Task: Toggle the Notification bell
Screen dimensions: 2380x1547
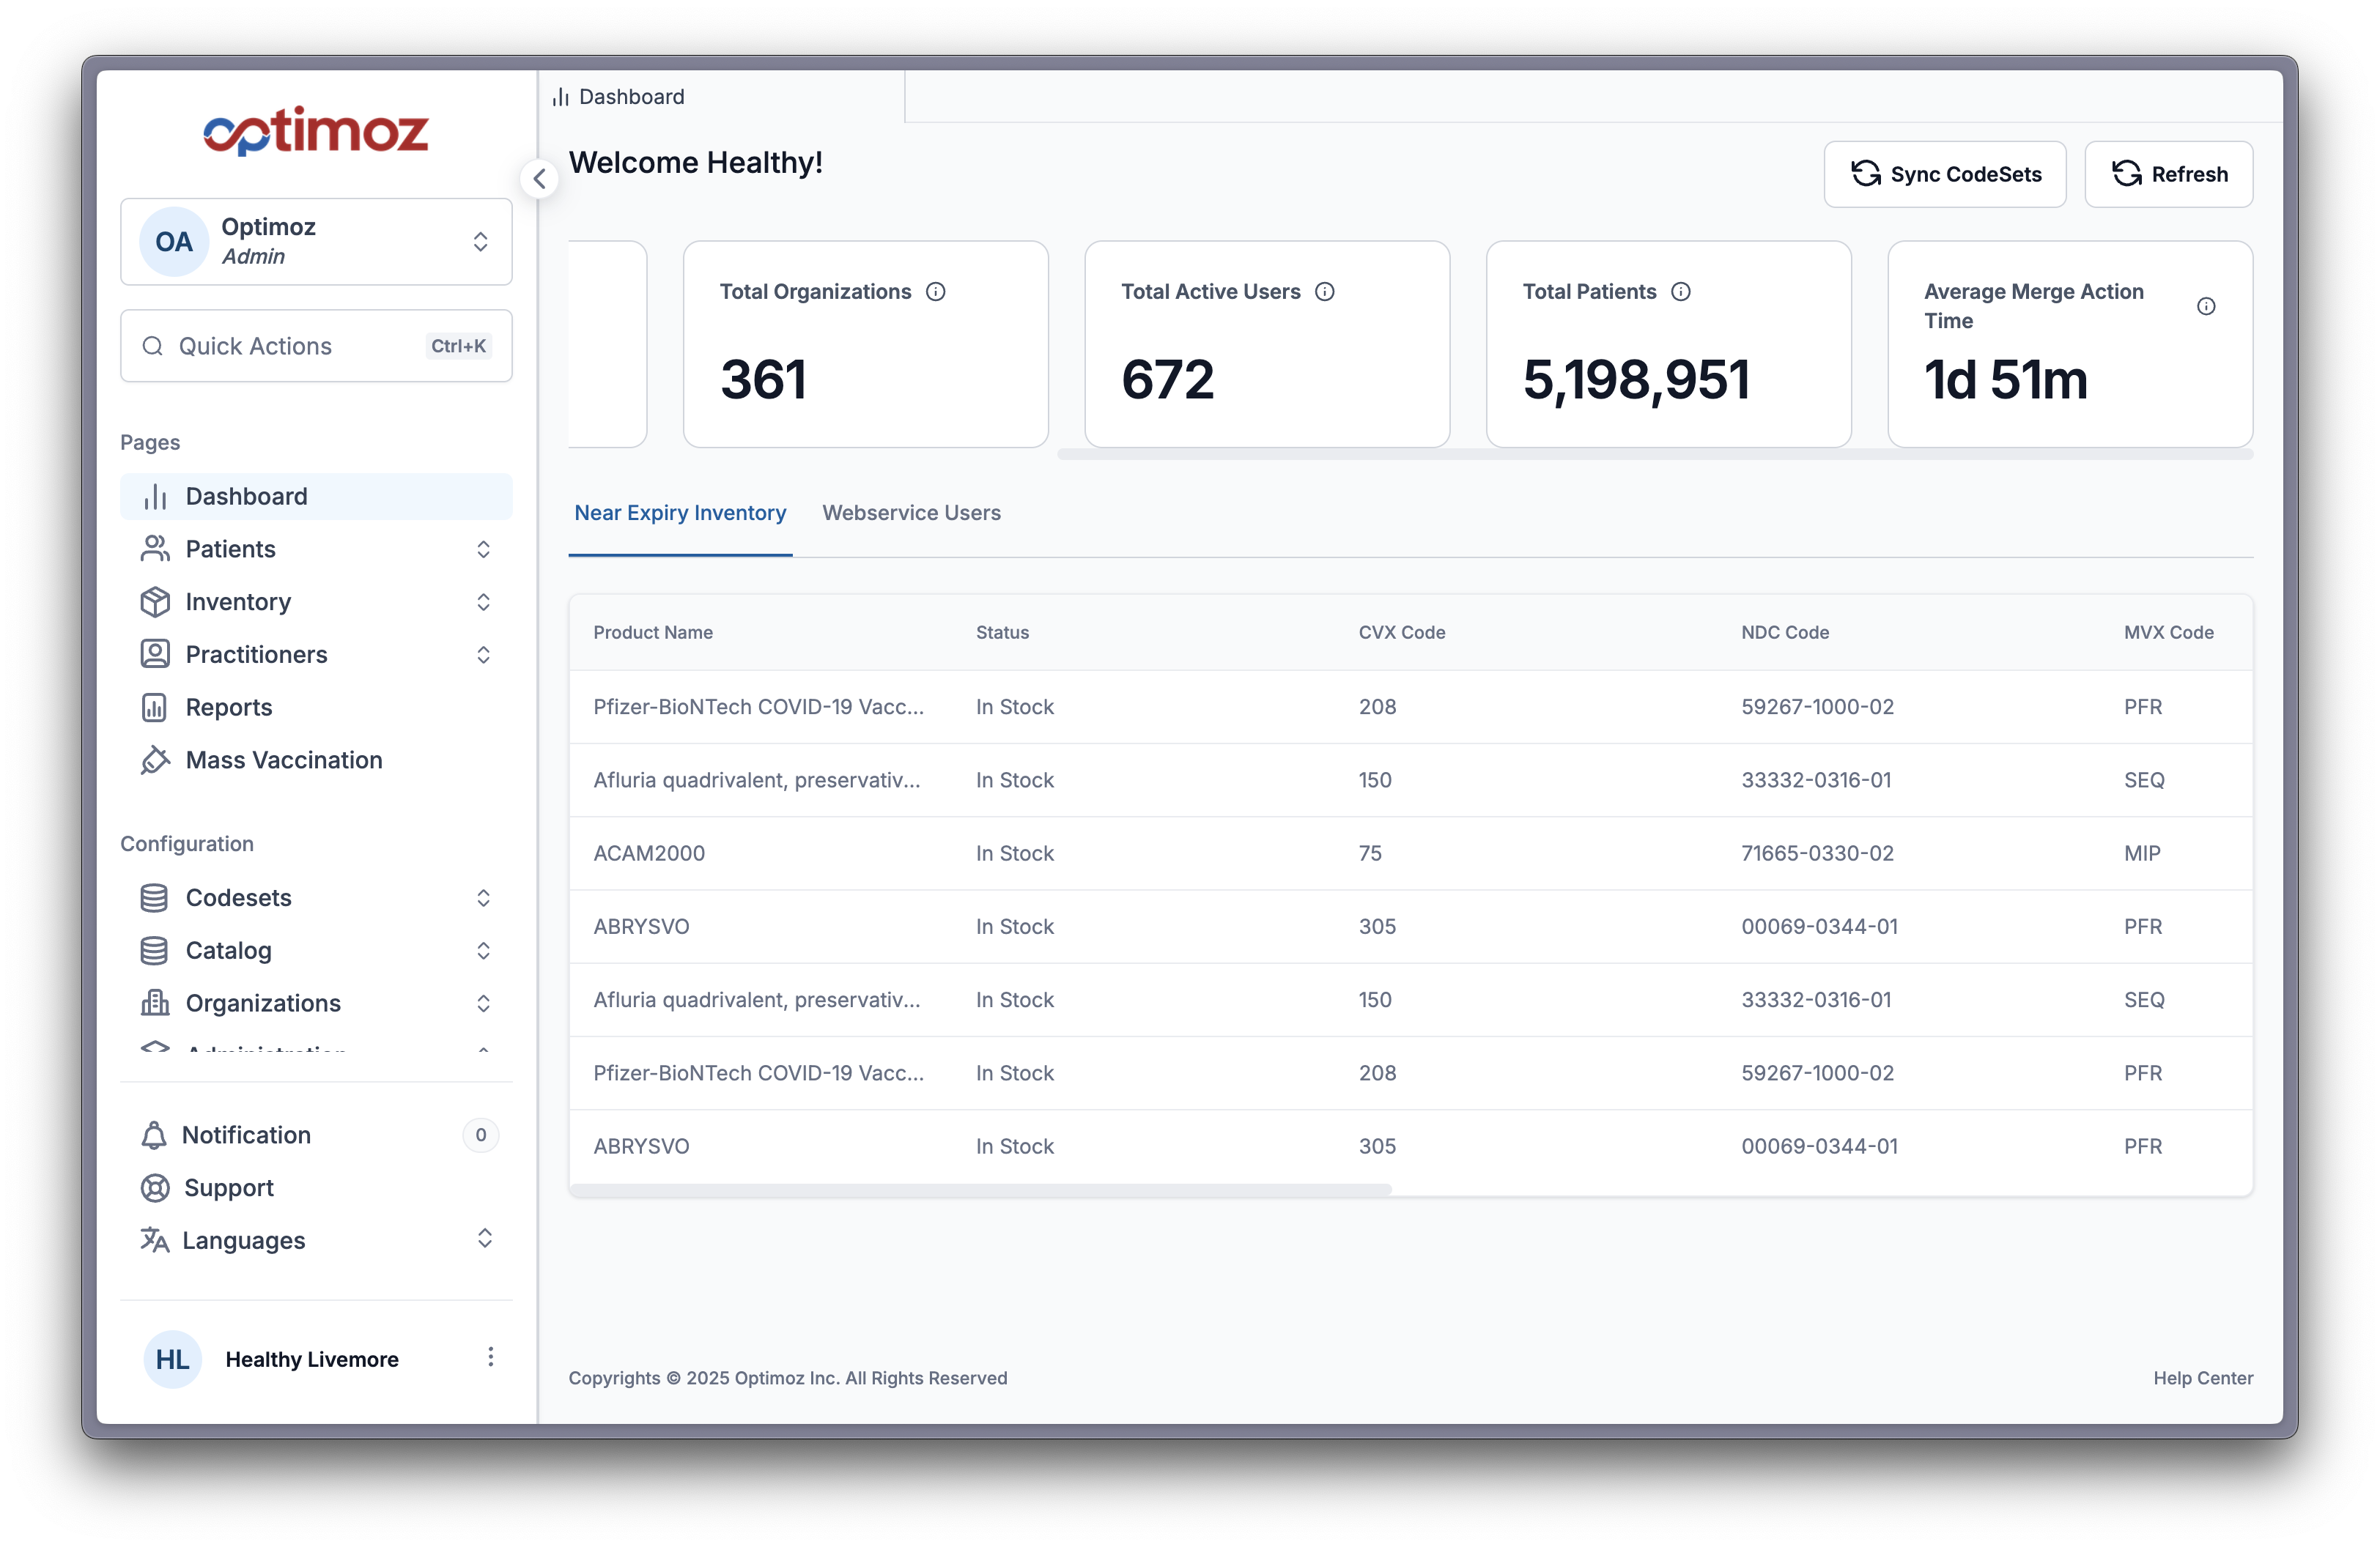Action: tap(155, 1135)
